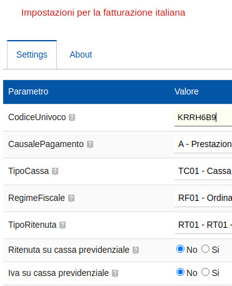Viewport: 232px width, 286px height.
Task: Select No for Iva su cassa previdenziale
Action: coord(180,272)
